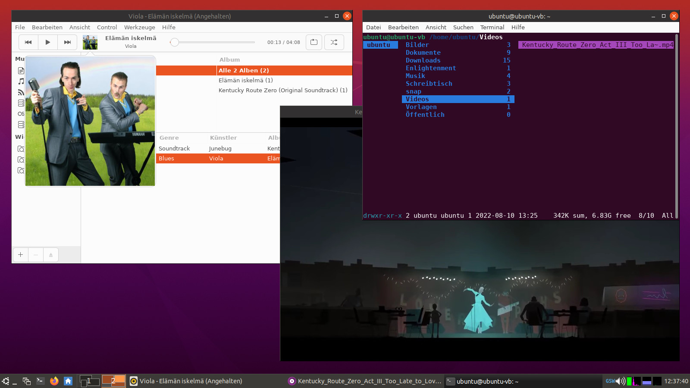Image resolution: width=690 pixels, height=388 pixels.
Task: Open the Podcasts feed icon in sidebar
Action: tap(21, 92)
